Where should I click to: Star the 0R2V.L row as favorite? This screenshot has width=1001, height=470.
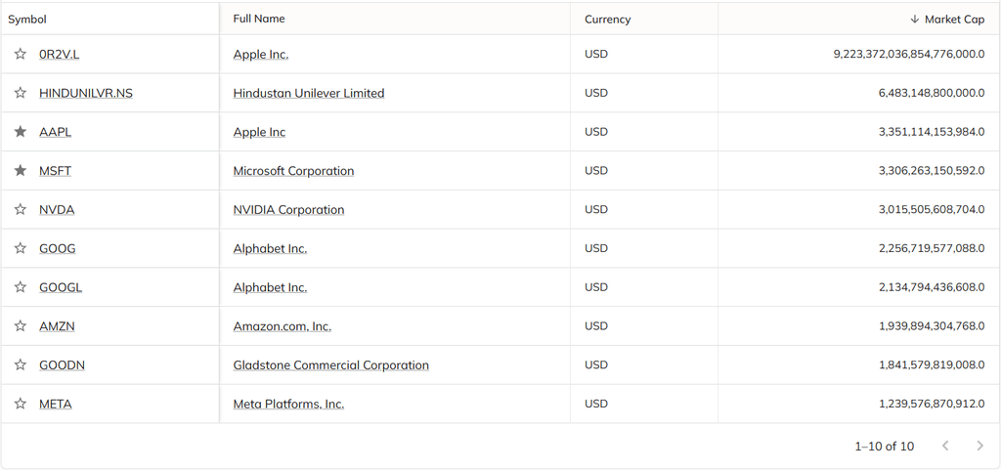20,55
